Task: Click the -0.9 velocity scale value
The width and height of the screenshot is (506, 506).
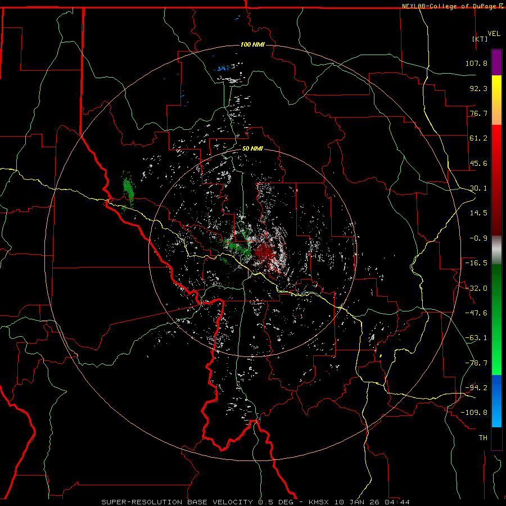Action: [478, 238]
